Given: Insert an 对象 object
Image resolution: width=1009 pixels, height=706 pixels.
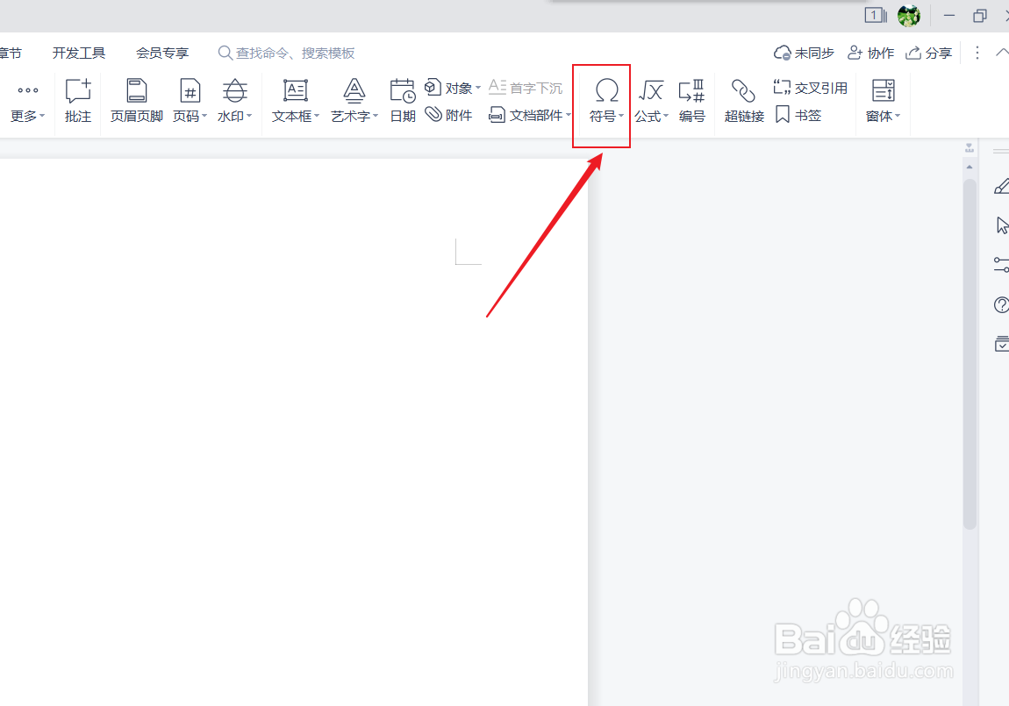Looking at the screenshot, I should click(x=453, y=88).
